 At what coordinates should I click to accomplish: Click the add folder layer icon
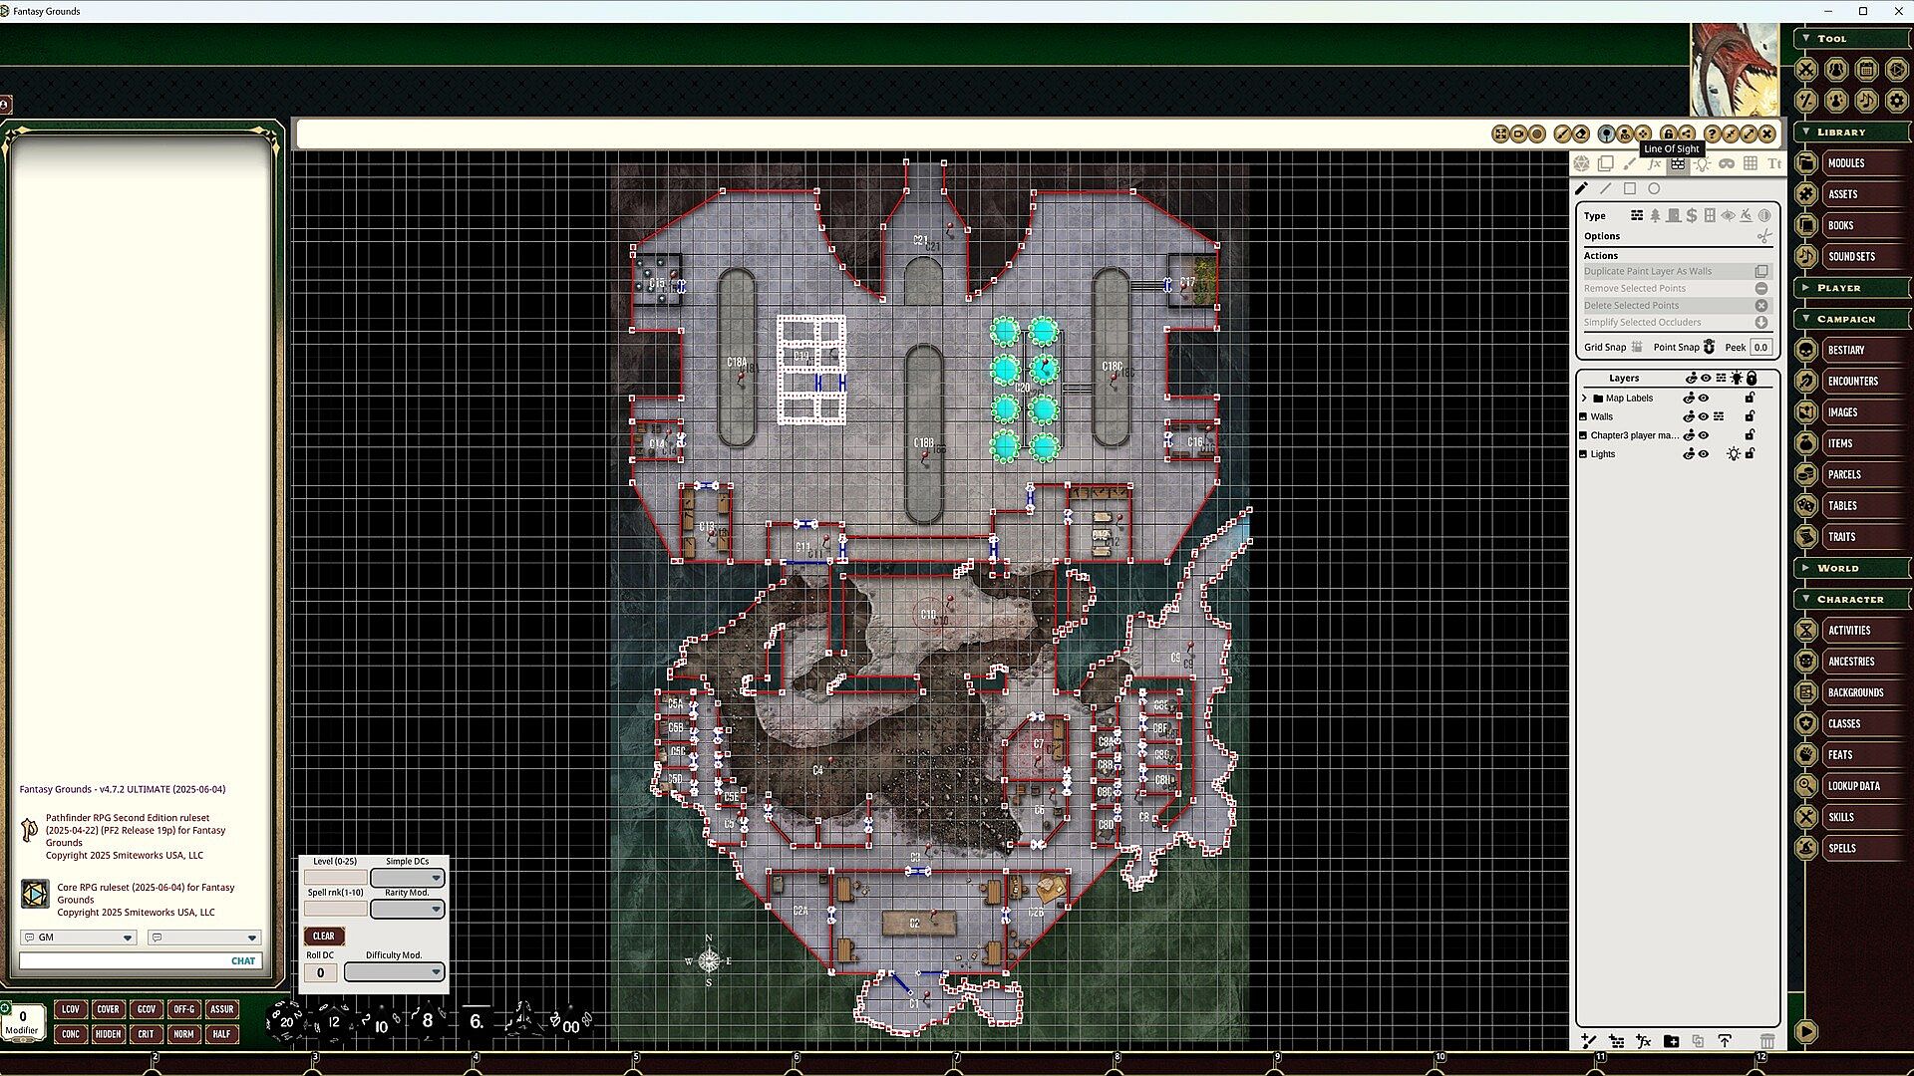click(x=1671, y=1041)
